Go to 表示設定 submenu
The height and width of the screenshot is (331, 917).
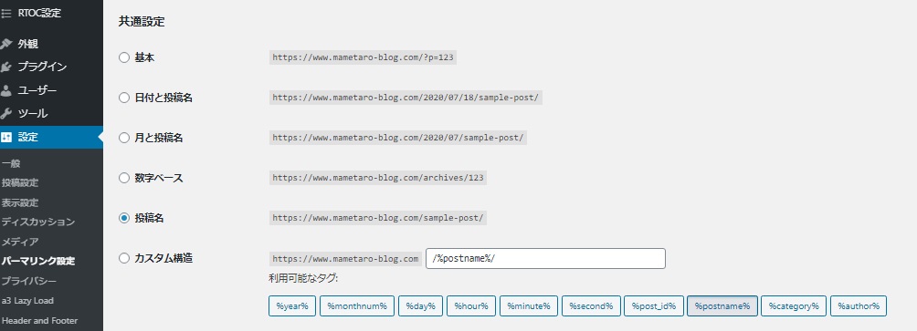(20, 202)
